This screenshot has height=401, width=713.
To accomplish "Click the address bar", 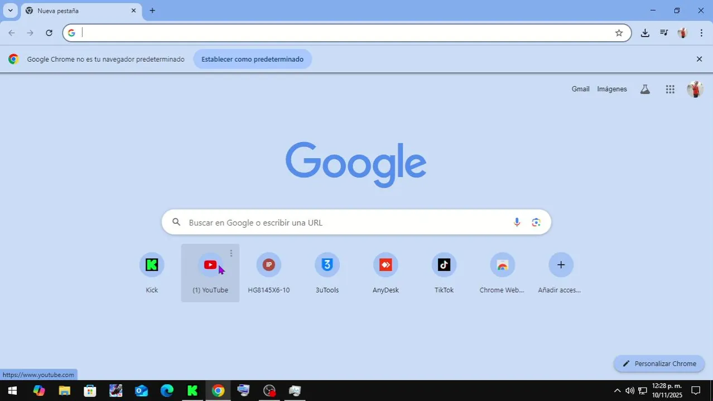I will coord(346,33).
